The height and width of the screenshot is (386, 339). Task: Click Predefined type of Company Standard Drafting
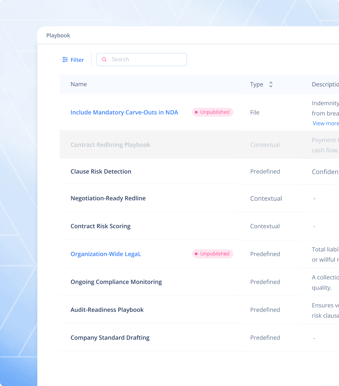265,338
